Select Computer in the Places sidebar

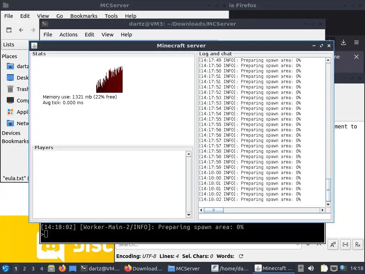(x=17, y=100)
